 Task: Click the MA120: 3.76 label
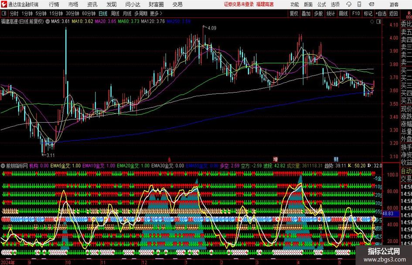(153, 21)
